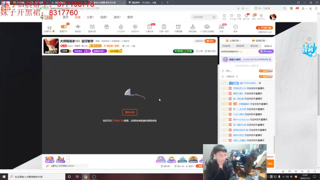
Task: Open the Windows Start button
Action: 4,176
